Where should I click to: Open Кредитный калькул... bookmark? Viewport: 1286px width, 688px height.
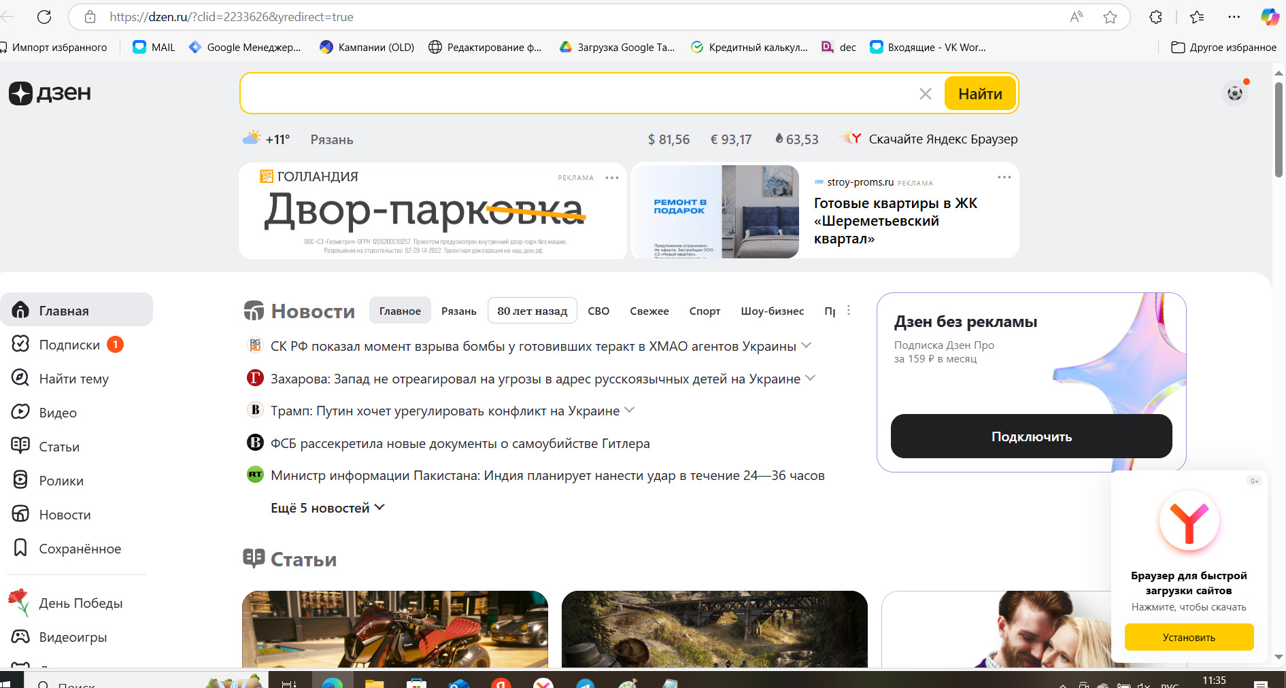click(749, 47)
